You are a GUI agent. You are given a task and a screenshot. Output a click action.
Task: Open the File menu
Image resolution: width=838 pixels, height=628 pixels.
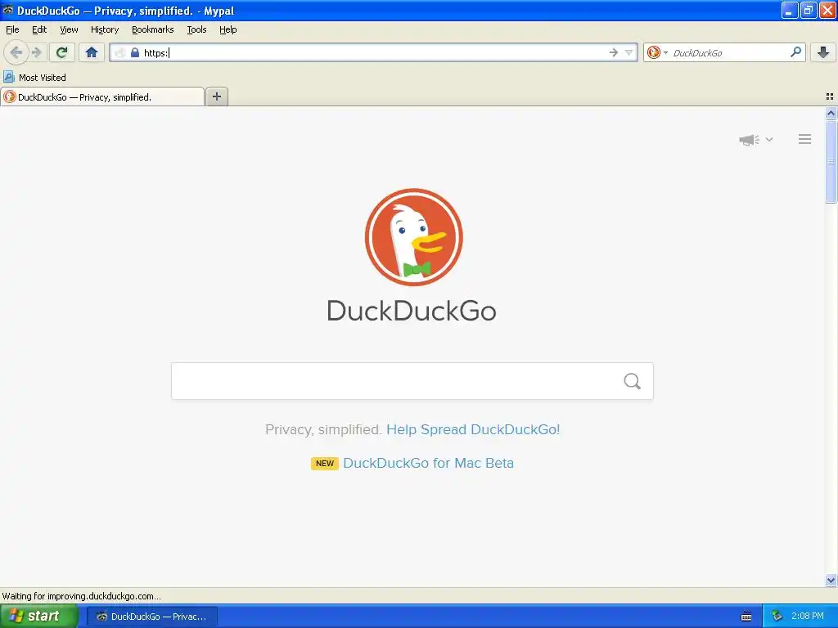(x=12, y=29)
